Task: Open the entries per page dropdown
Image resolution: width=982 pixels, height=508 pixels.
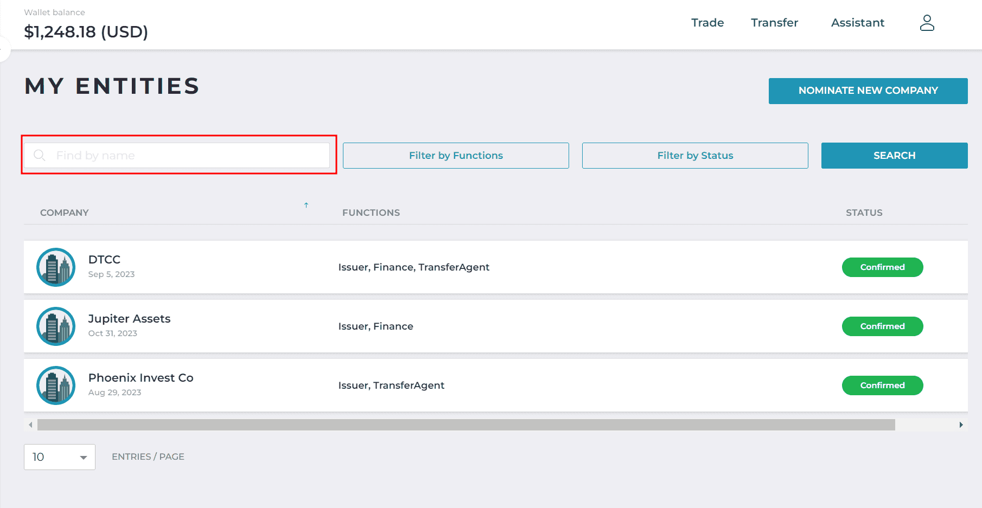Action: [x=60, y=457]
